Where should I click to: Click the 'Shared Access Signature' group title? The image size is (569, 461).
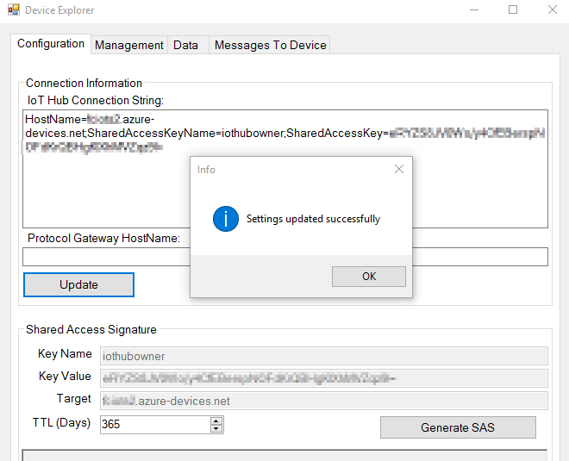point(91,329)
